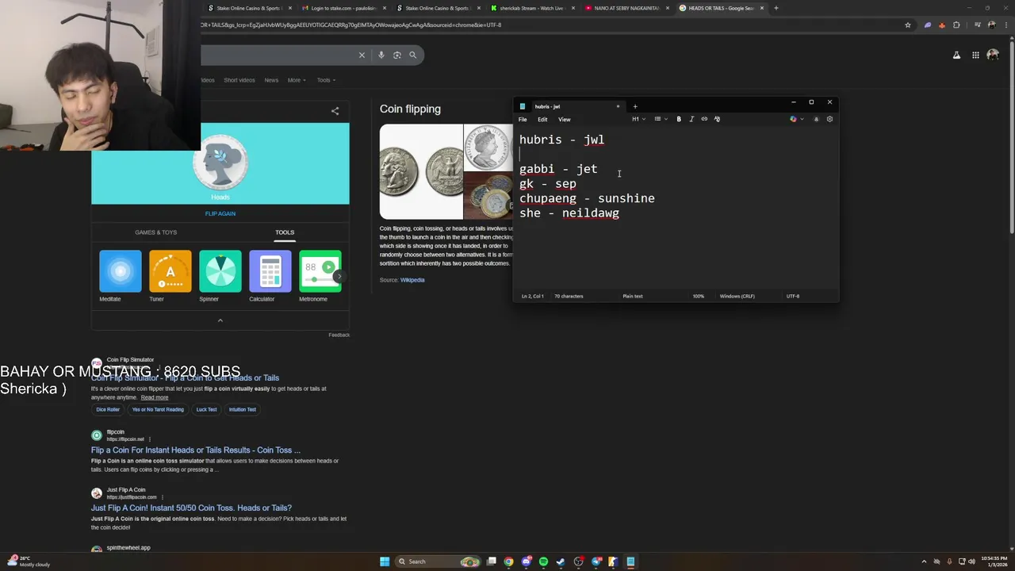Open Google Search Labs flask icon
The image size is (1015, 571).
click(956, 55)
